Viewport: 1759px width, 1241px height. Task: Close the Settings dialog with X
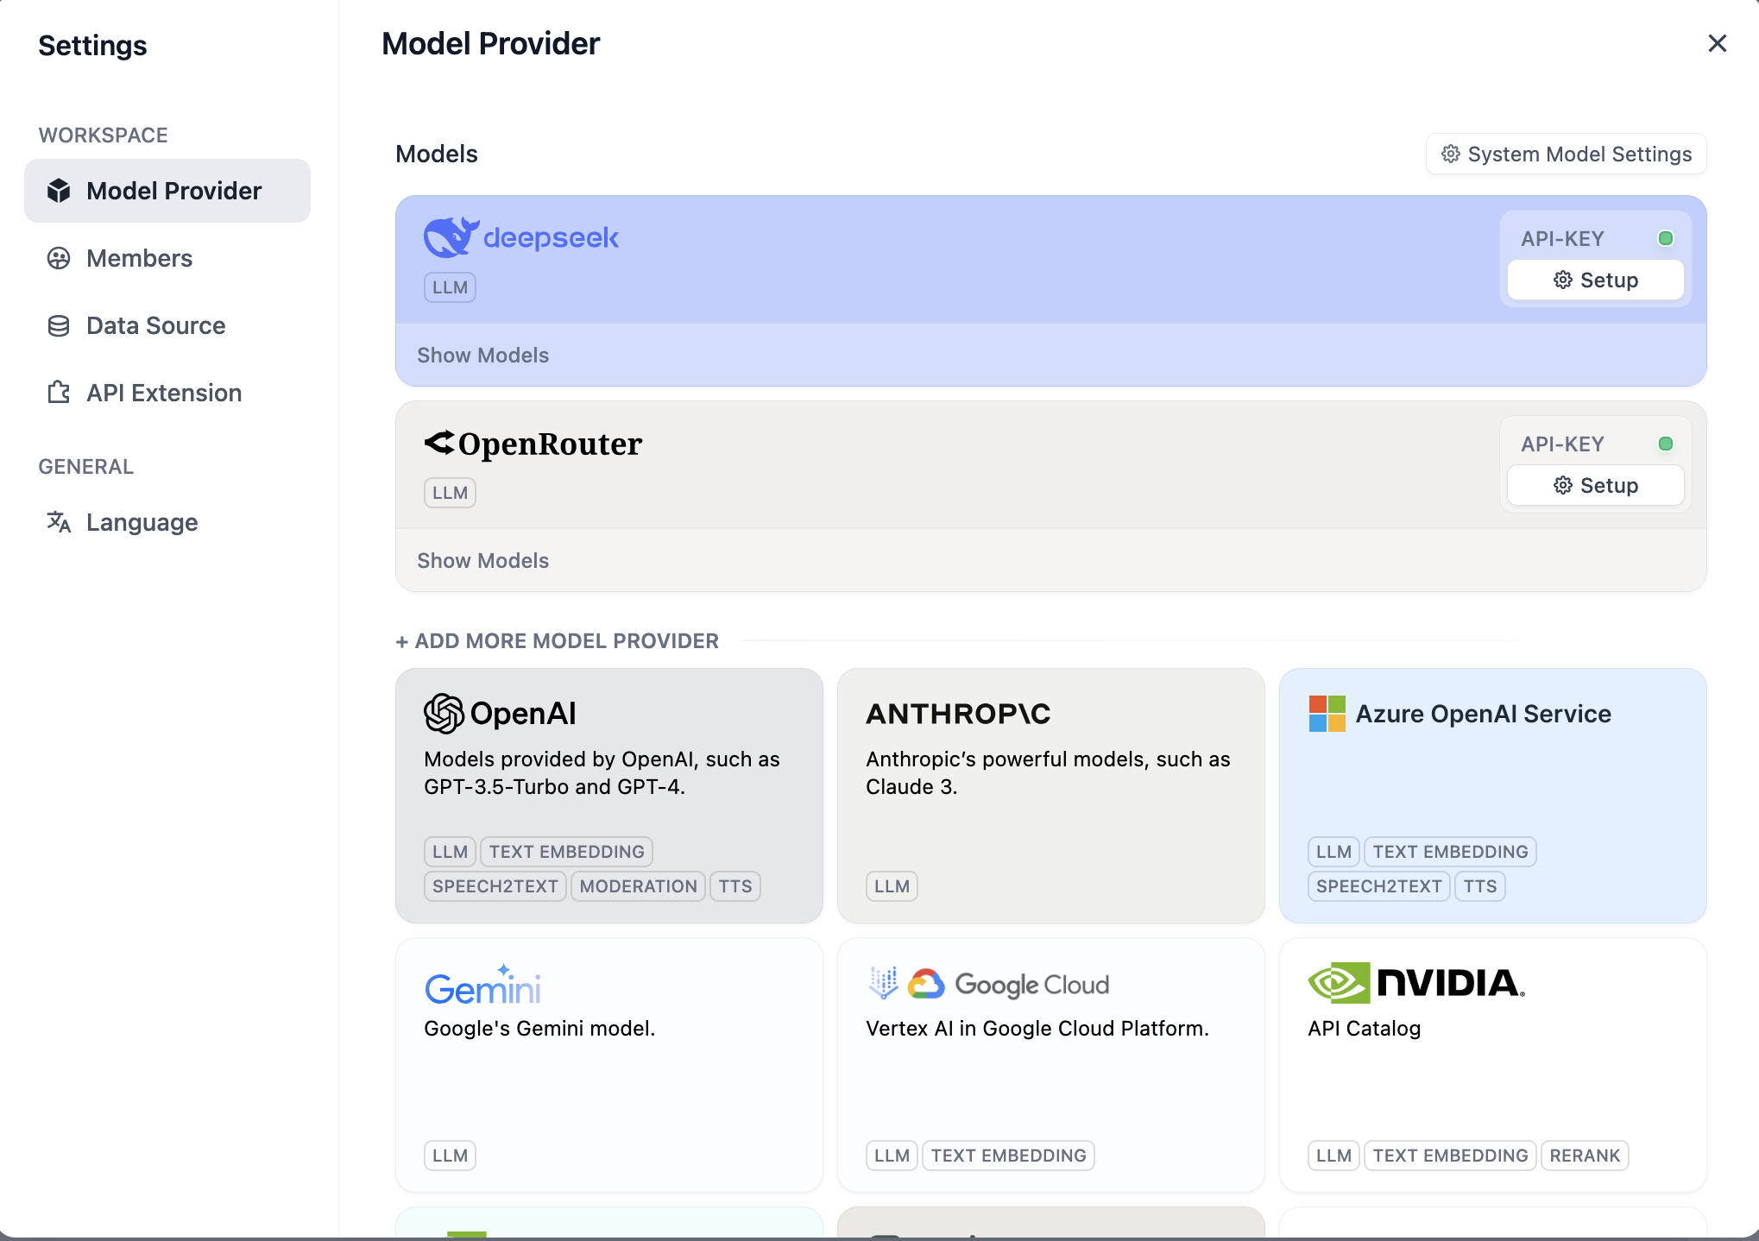pos(1717,43)
